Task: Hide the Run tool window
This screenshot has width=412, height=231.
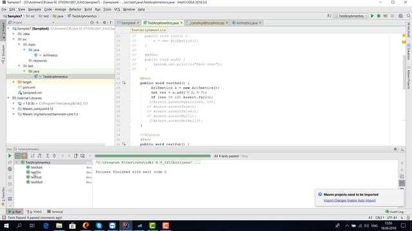Action: 402,149
